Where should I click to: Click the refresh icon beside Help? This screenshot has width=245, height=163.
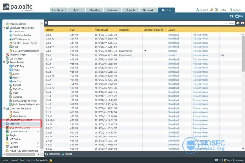232,16
